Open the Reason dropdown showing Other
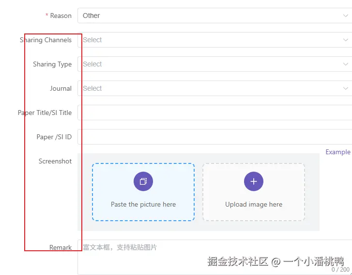The image size is (352, 275). [215, 16]
